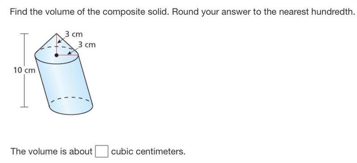
Task: Click the dashed back edge of the cone base
Action: [58, 49]
